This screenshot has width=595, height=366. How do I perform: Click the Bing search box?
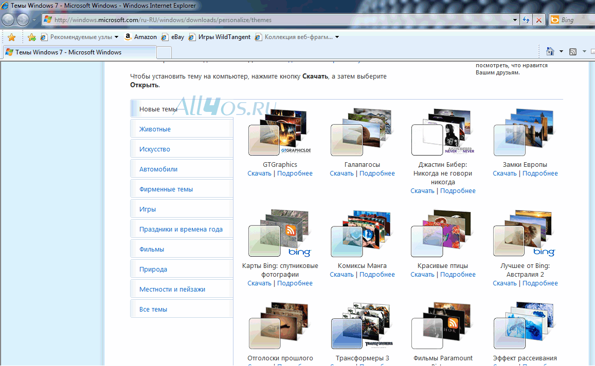(x=572, y=20)
